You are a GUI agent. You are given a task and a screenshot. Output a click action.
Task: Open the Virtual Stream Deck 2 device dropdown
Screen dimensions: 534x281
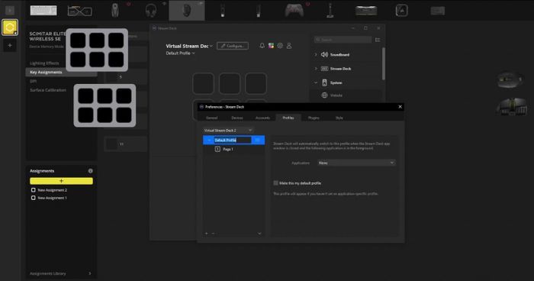[x=228, y=131]
